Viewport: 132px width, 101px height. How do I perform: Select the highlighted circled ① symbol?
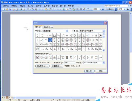[50, 40]
